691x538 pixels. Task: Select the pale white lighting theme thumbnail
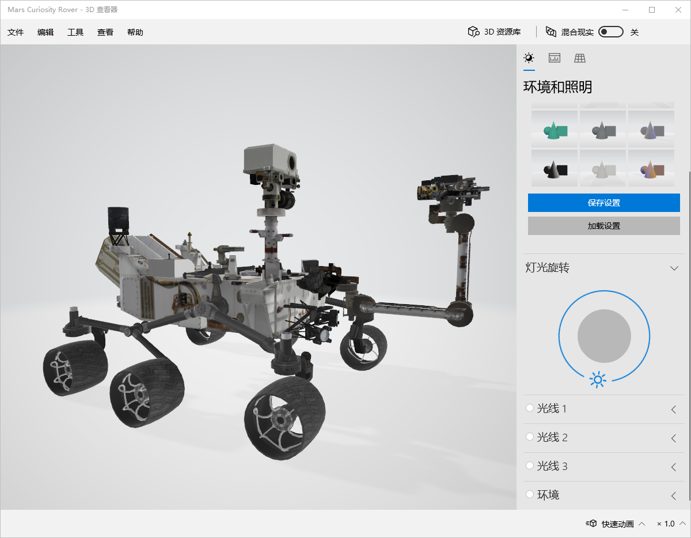coord(603,168)
